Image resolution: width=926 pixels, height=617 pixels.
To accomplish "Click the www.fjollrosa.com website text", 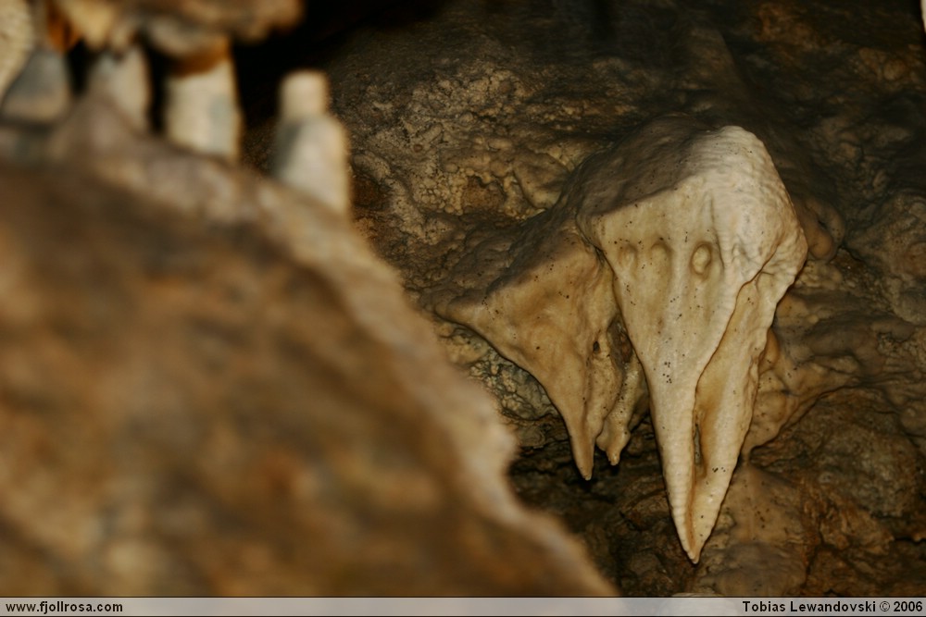I will point(64,607).
